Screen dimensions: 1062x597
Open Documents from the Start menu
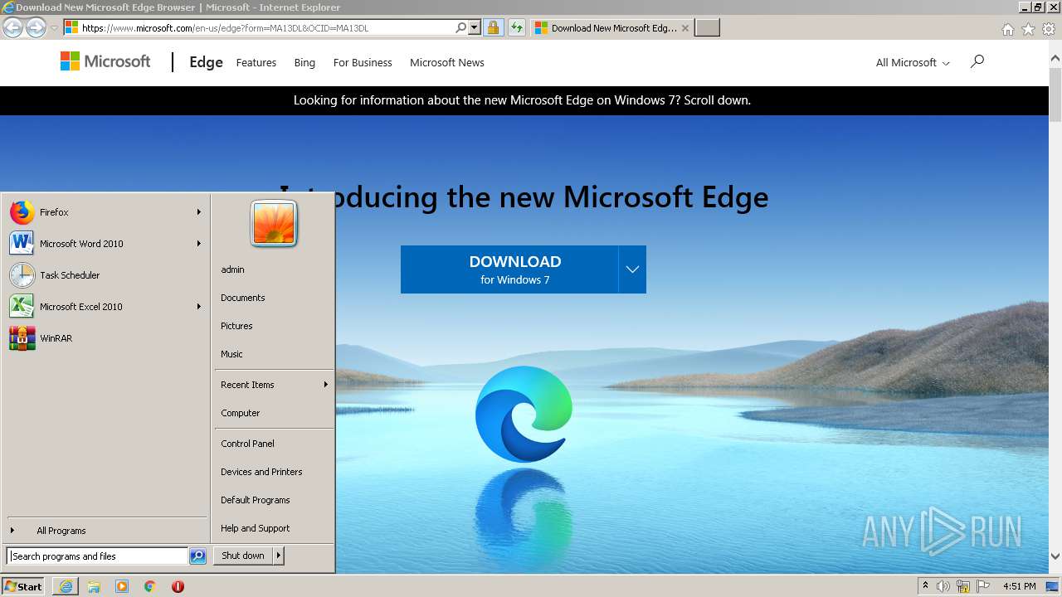243,298
